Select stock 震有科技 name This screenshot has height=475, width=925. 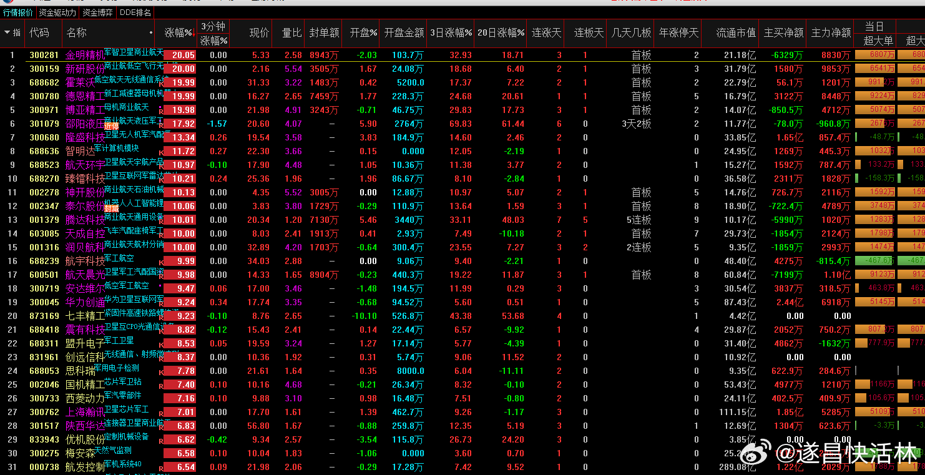85,330
